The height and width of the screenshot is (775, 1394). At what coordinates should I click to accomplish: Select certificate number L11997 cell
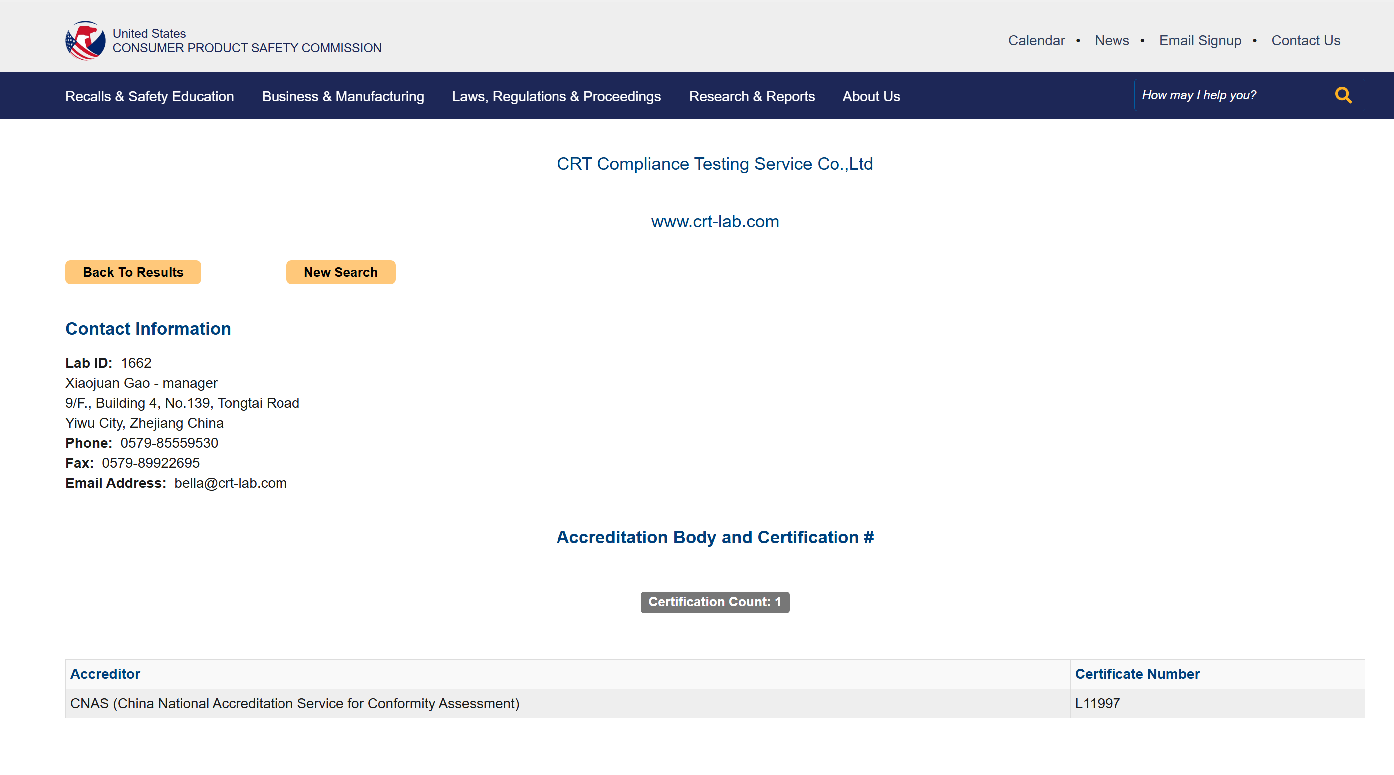(1217, 703)
